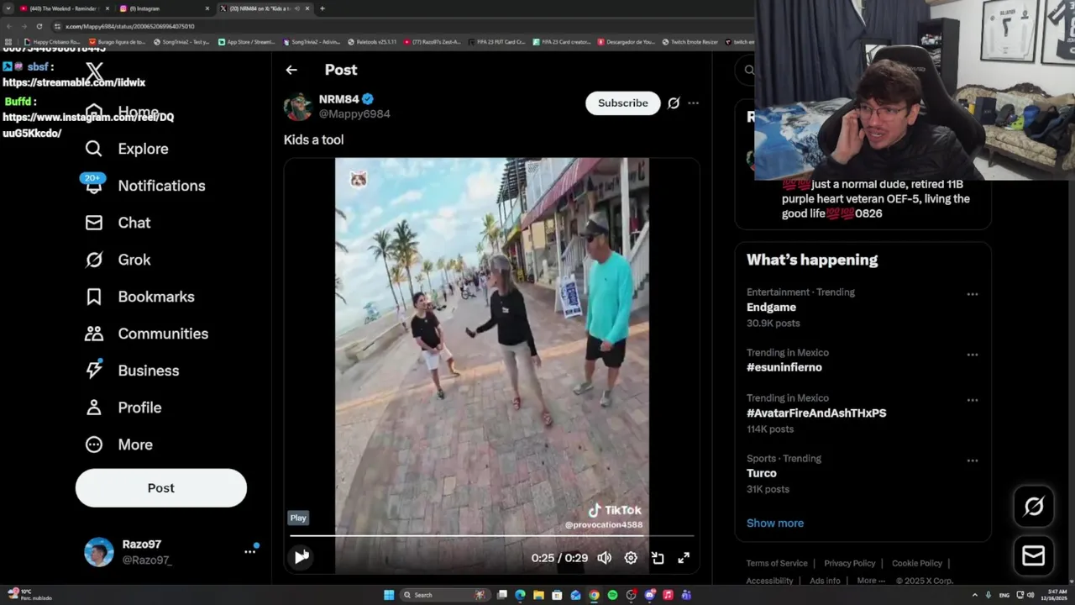Open the floating Grok button
1075x605 pixels.
point(1034,506)
